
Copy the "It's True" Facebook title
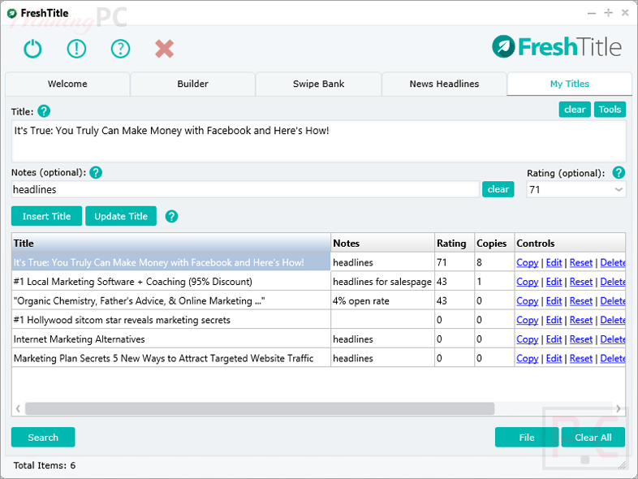(x=528, y=263)
